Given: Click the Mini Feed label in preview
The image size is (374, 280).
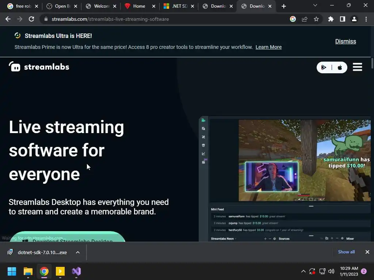Looking at the screenshot, I should [x=218, y=209].
